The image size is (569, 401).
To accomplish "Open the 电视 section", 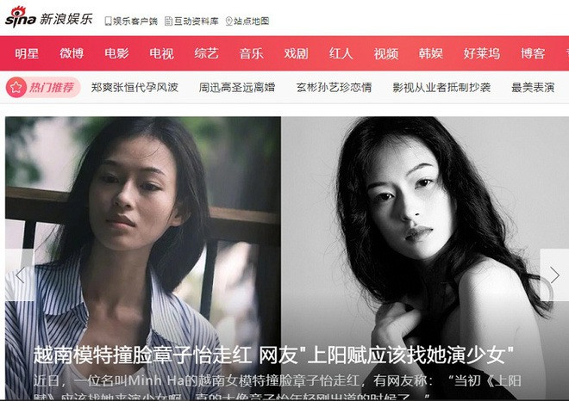I will pyautogui.click(x=161, y=53).
